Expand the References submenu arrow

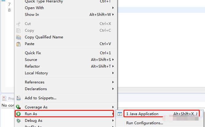pyautogui.click(x=113, y=82)
